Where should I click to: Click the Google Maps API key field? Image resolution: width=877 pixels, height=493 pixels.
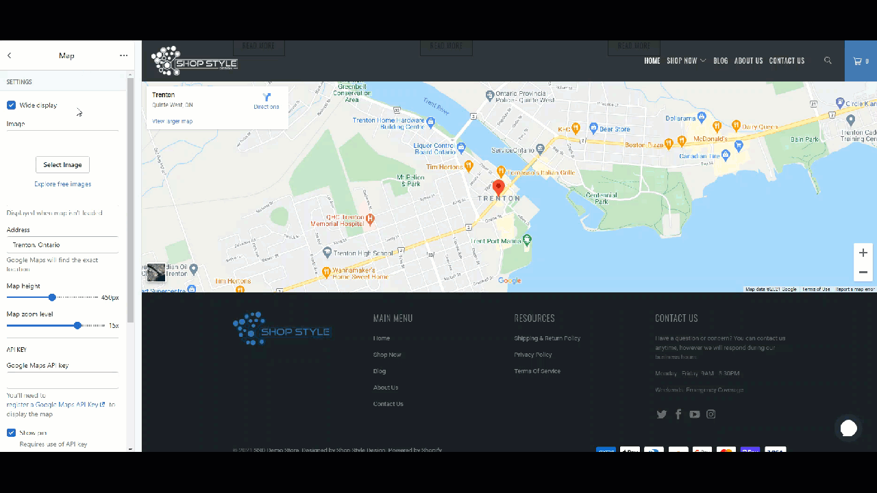click(x=62, y=381)
